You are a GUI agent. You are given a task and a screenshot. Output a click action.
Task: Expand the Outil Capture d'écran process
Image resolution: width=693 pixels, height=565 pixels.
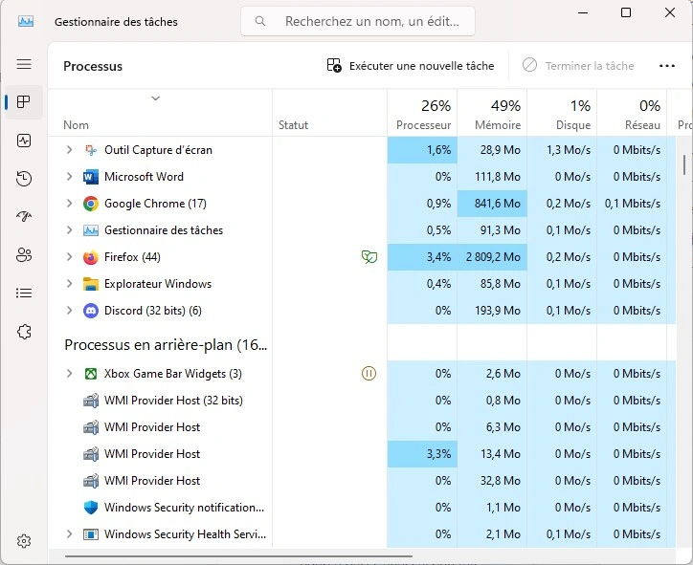69,150
